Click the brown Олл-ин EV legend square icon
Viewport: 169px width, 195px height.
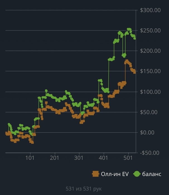(x=96, y=174)
